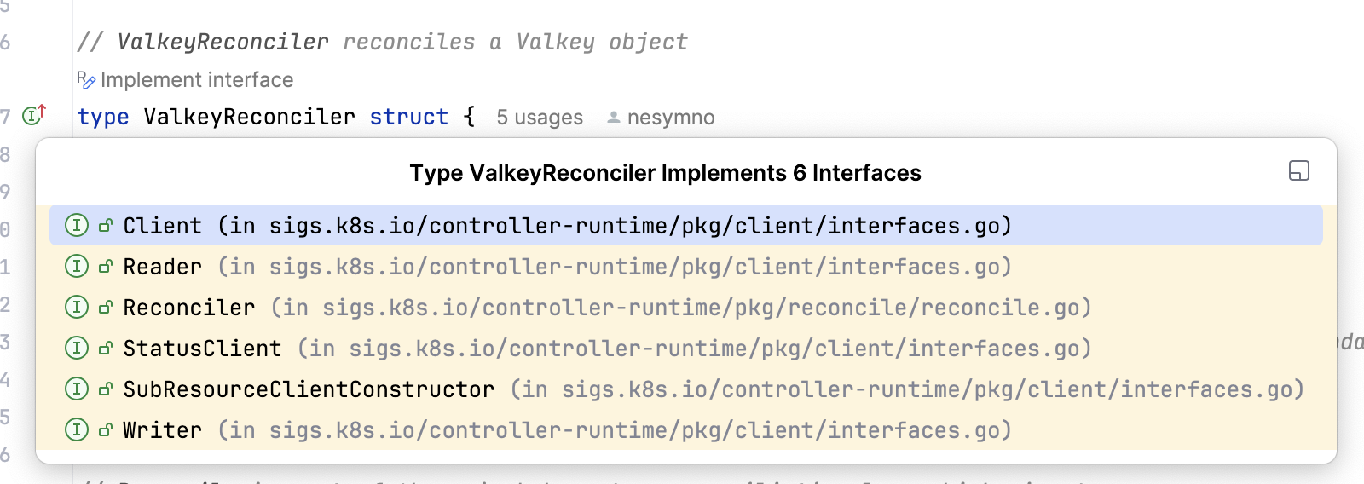Image resolution: width=1364 pixels, height=484 pixels.
Task: Select the Reader interface entry
Action: click(686, 267)
